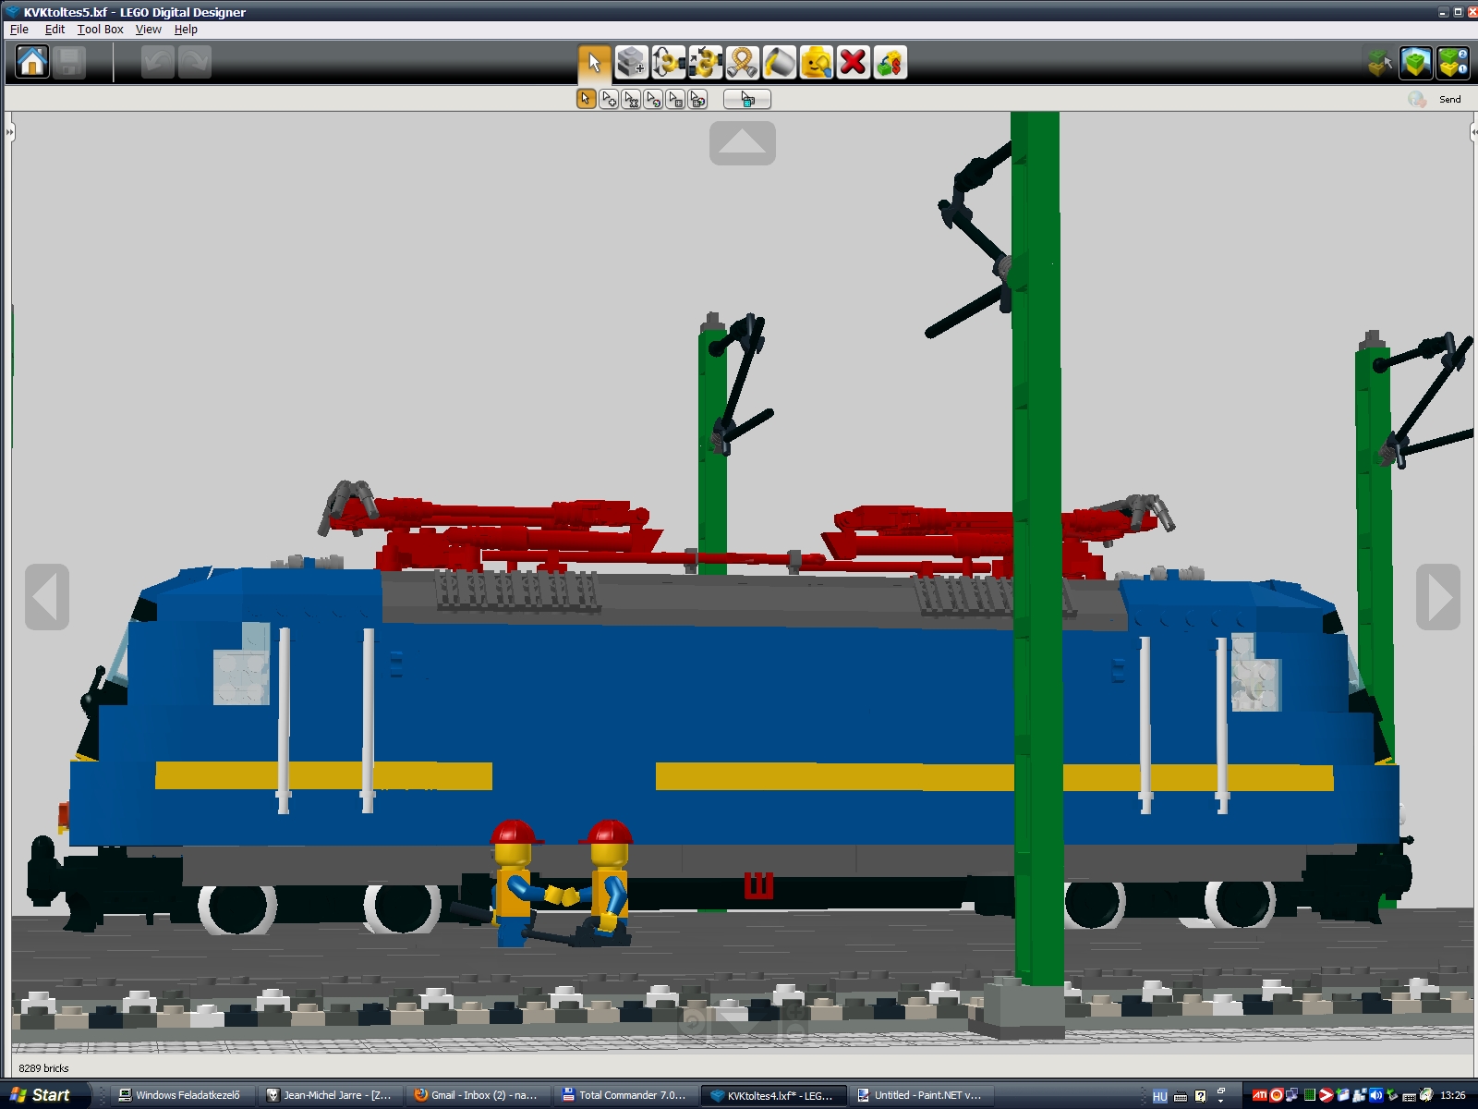Select the Hinge Align tool
The width and height of the screenshot is (1478, 1109).
pyautogui.click(x=705, y=62)
